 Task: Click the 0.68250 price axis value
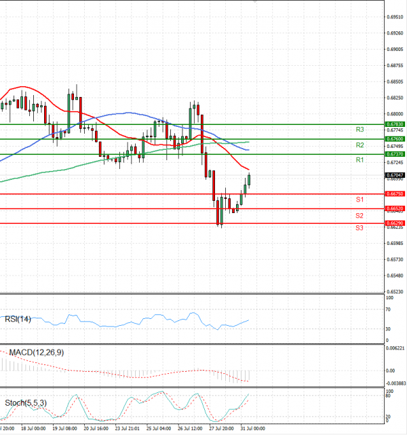[395, 98]
